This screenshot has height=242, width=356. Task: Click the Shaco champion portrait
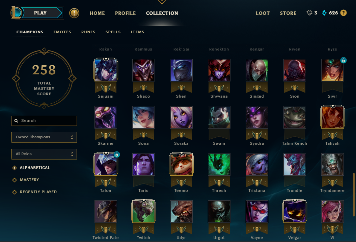(x=143, y=70)
